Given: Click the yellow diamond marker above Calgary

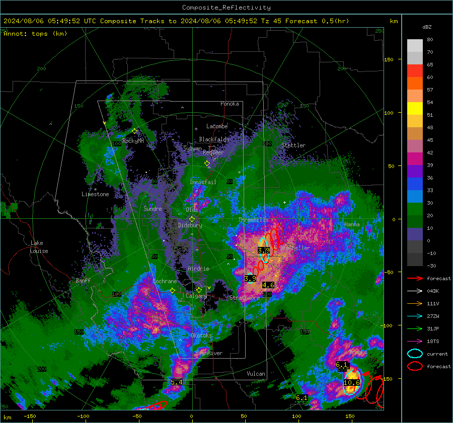Looking at the screenshot, I should (199, 290).
